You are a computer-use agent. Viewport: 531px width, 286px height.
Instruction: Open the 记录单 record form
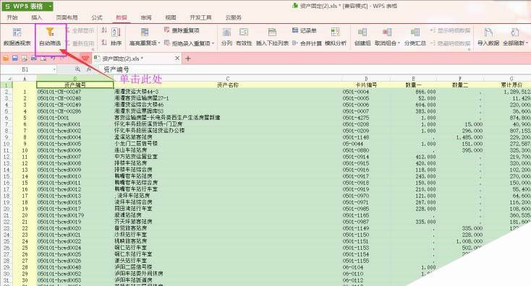pyautogui.click(x=305, y=30)
